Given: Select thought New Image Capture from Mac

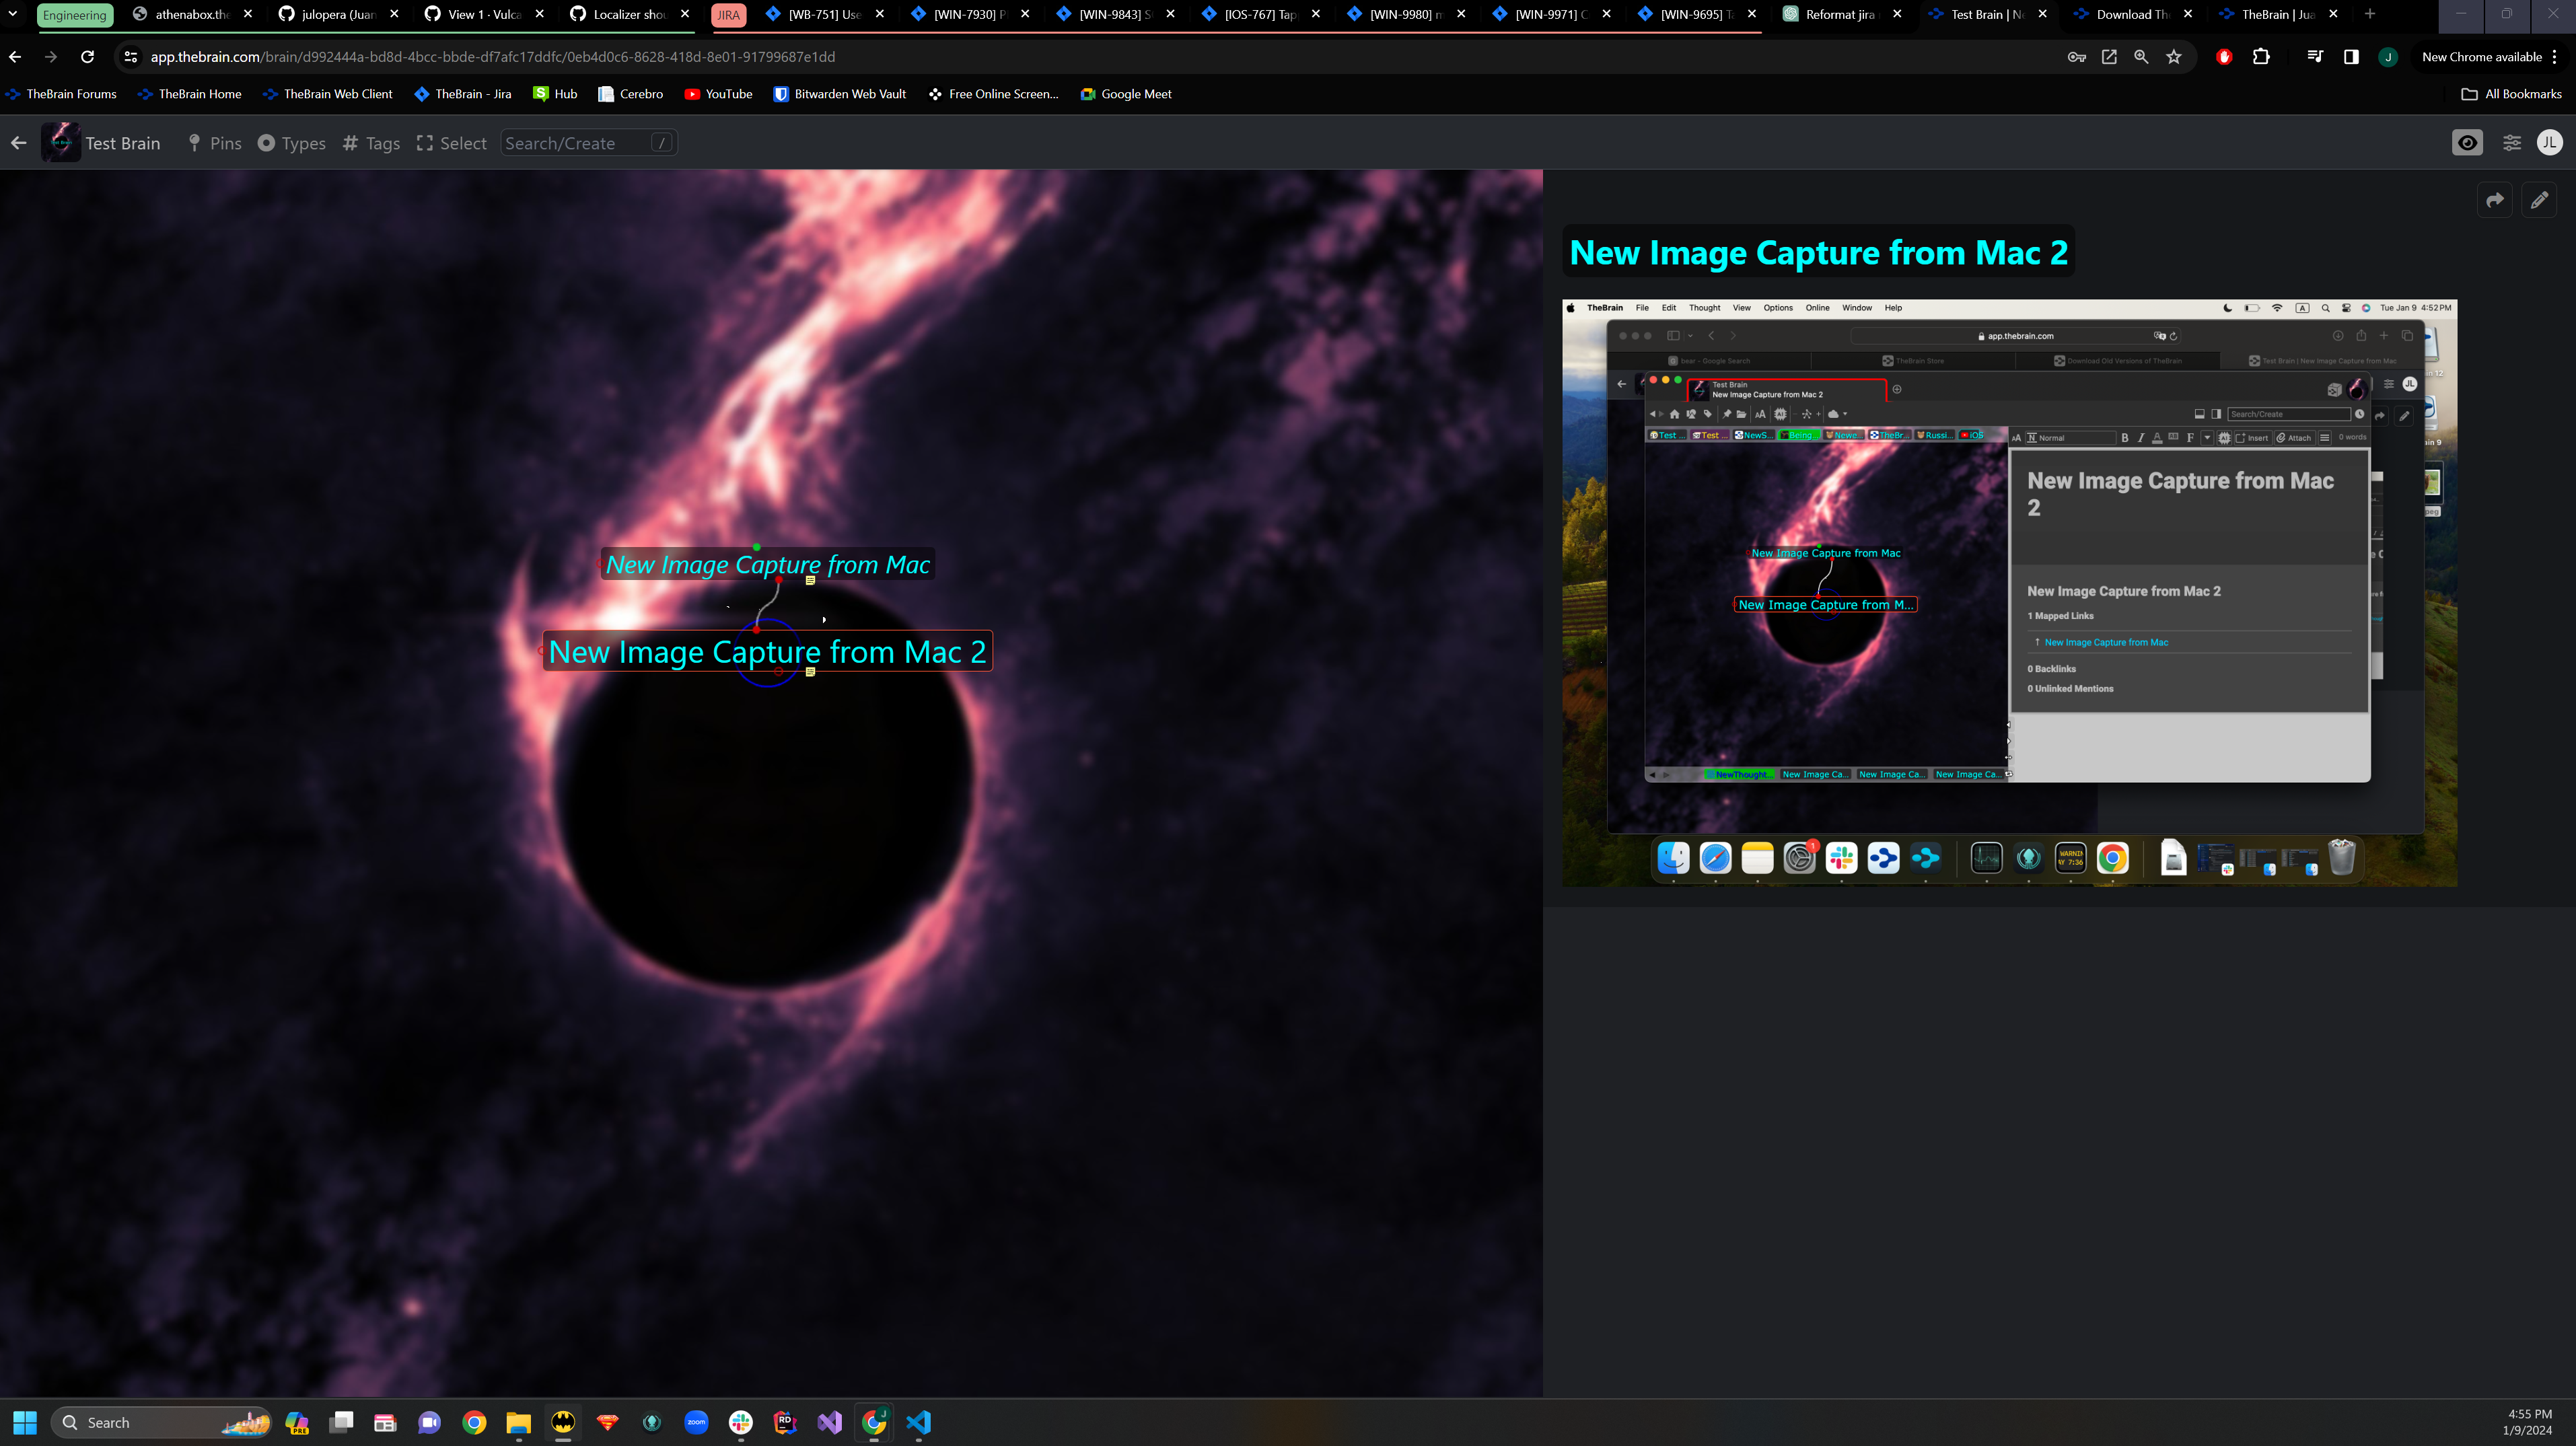Looking at the screenshot, I should point(767,565).
